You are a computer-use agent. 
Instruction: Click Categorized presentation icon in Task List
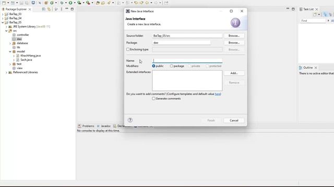click(x=325, y=15)
